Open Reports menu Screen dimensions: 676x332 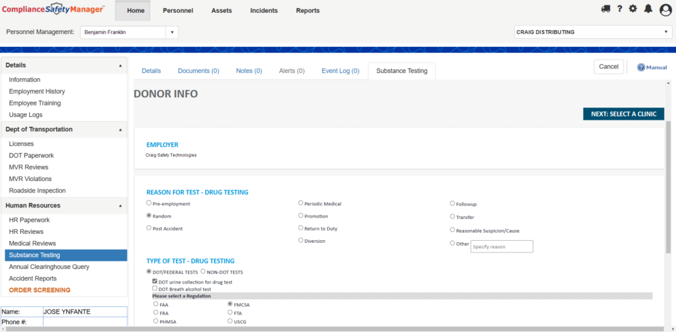308,11
